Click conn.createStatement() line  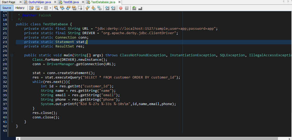(64, 73)
